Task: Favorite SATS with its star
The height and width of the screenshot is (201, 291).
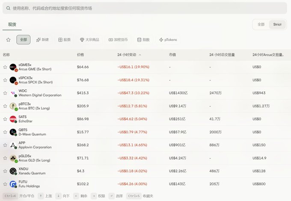Action: (5, 119)
